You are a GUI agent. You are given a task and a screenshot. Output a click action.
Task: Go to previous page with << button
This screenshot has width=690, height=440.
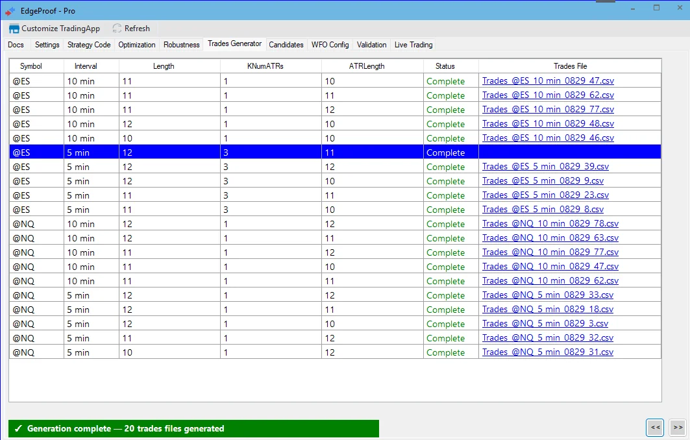coord(655,427)
